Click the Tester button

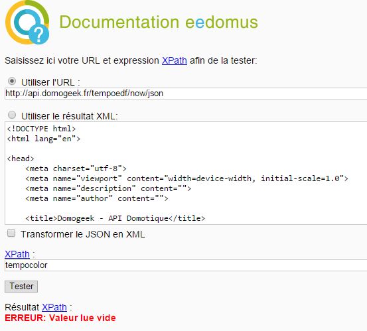click(x=21, y=287)
